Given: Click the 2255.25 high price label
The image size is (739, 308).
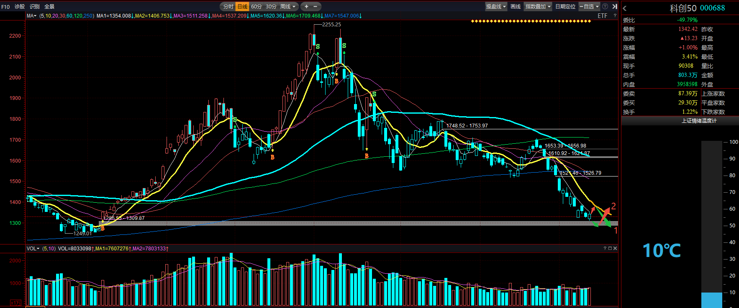Looking at the screenshot, I should click(331, 25).
